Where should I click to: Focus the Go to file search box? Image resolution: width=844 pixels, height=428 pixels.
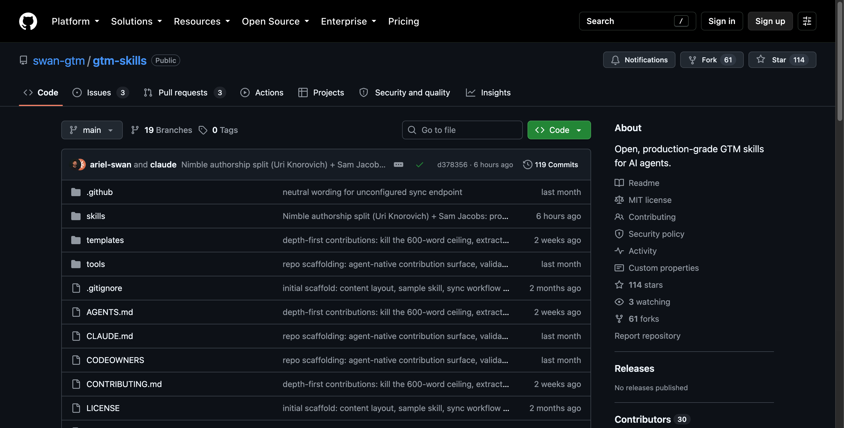click(x=462, y=130)
